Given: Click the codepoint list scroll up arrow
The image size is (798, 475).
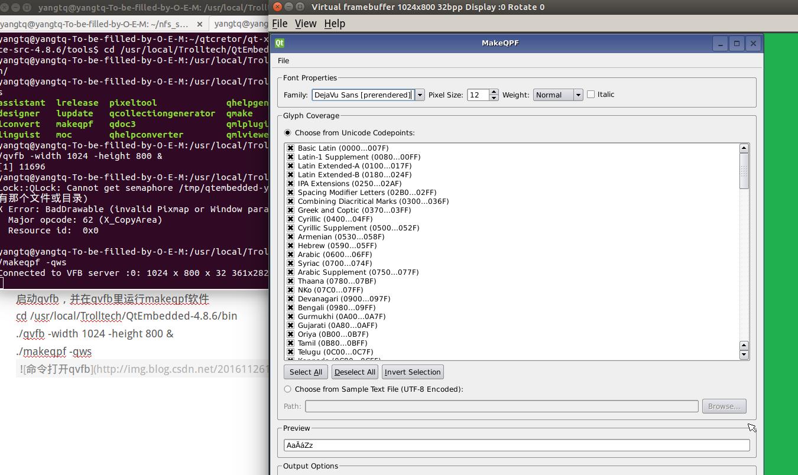Looking at the screenshot, I should [x=744, y=148].
